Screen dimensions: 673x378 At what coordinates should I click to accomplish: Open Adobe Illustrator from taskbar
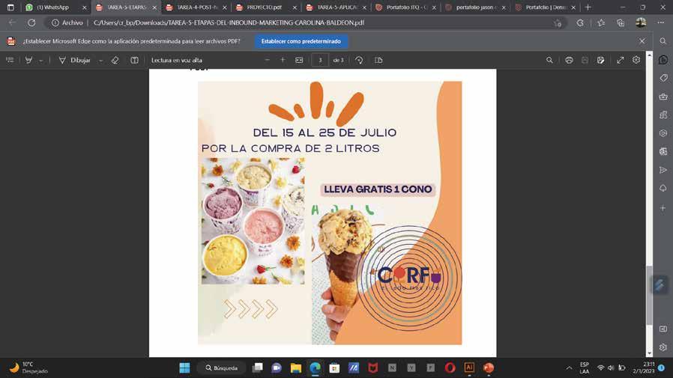coord(469,368)
